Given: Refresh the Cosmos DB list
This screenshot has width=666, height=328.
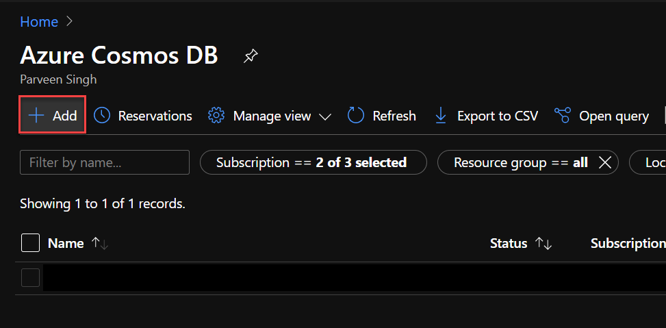Looking at the screenshot, I should click(x=356, y=116).
